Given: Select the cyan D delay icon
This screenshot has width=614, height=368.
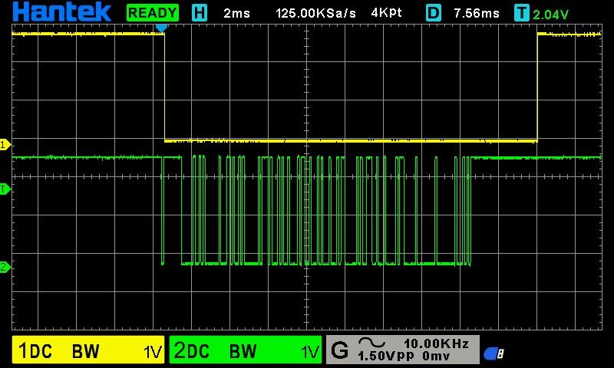Looking at the screenshot, I should coord(434,13).
